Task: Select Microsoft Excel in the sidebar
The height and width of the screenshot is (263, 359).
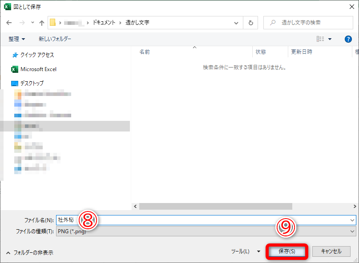Action: point(39,69)
